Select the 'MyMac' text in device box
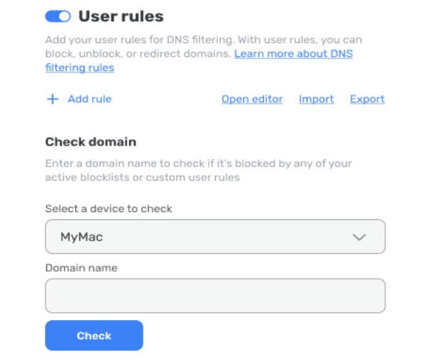The height and width of the screenshot is (364, 445). pyautogui.click(x=82, y=237)
